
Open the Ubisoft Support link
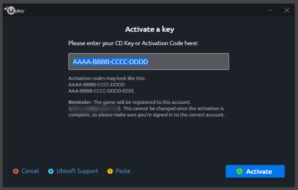(77, 171)
